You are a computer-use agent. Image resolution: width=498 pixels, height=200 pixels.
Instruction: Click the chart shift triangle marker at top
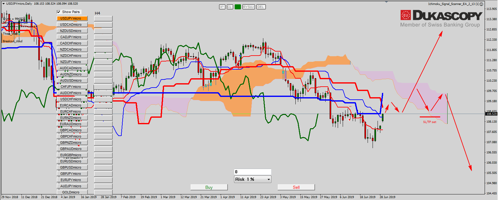pyautogui.click(x=387, y=2)
